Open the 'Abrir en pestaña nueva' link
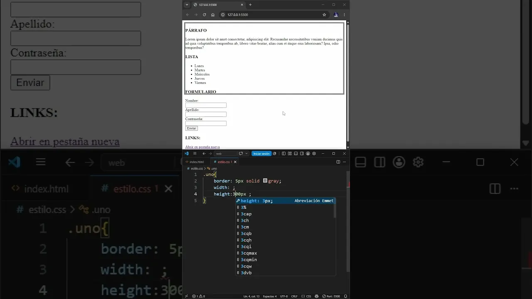The height and width of the screenshot is (299, 532). pos(202,147)
